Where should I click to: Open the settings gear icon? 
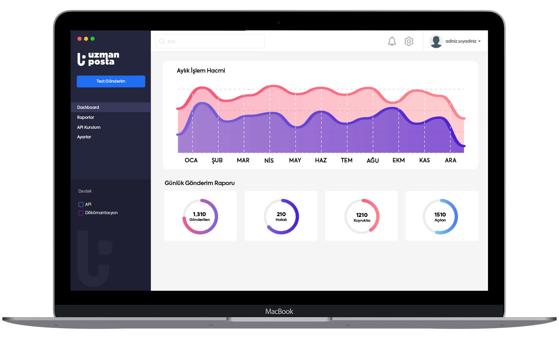[x=409, y=41]
